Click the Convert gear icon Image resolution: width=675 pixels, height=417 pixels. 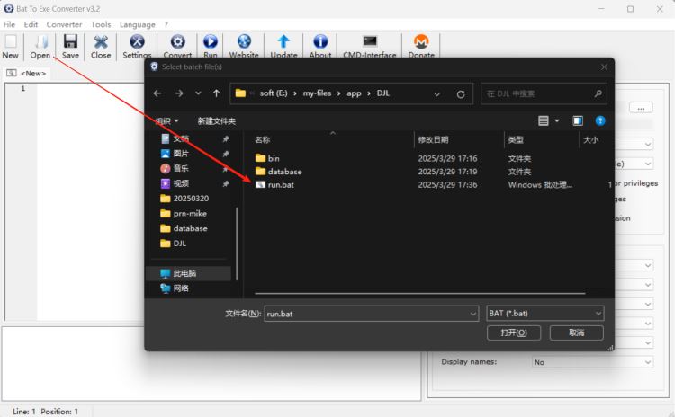pyautogui.click(x=177, y=41)
